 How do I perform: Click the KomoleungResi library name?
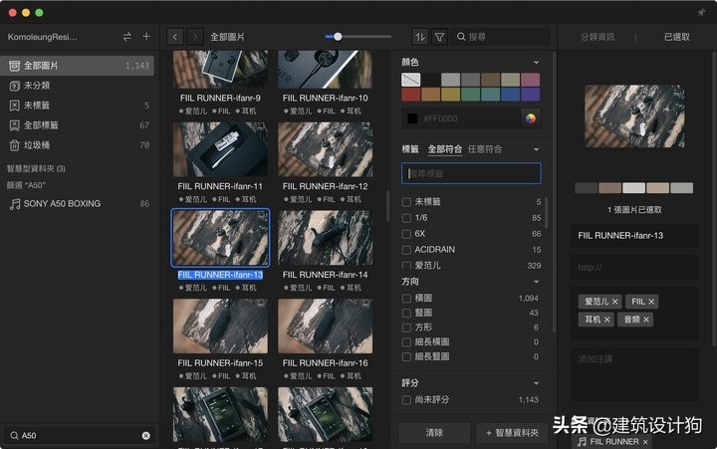point(43,37)
